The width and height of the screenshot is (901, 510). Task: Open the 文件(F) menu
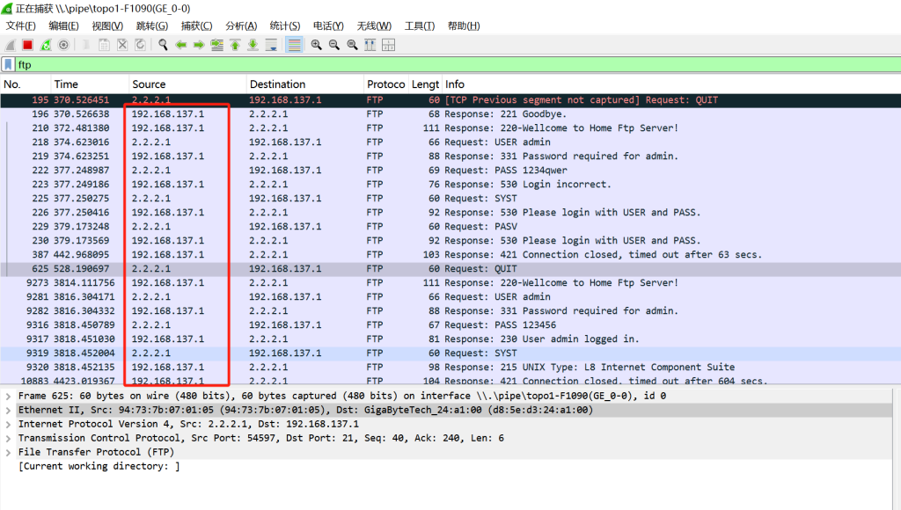point(21,25)
